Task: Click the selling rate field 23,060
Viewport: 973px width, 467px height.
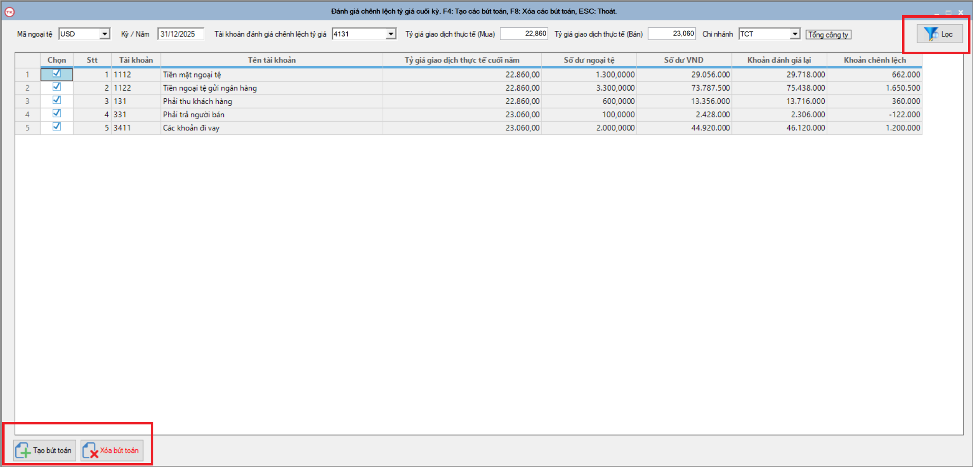Action: (672, 33)
